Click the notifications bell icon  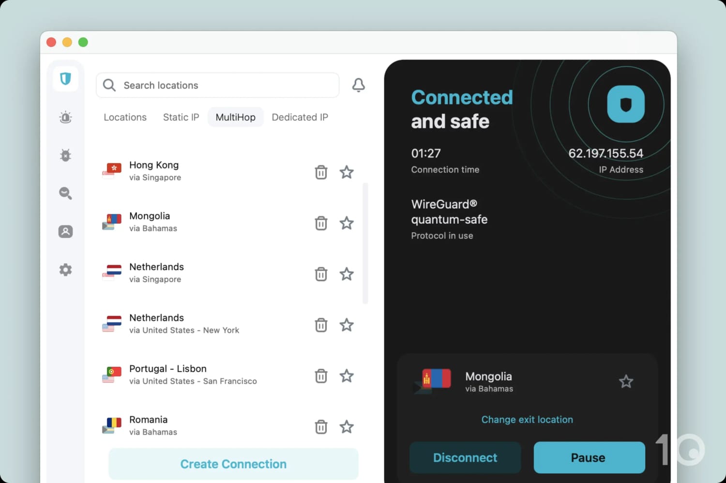[x=358, y=85]
